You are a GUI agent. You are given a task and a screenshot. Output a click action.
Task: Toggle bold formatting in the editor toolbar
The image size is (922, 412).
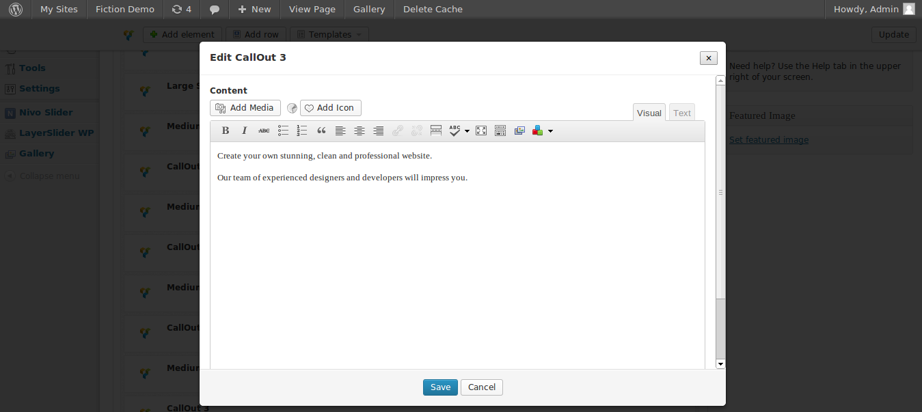point(226,131)
